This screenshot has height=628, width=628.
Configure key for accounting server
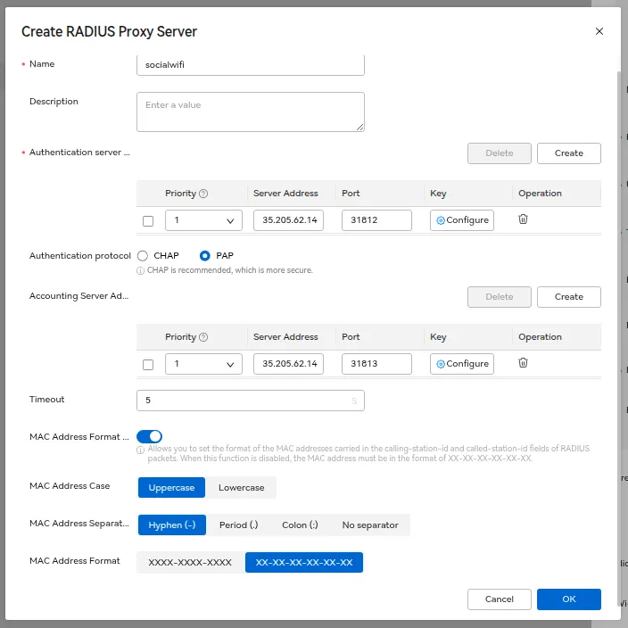tap(462, 364)
